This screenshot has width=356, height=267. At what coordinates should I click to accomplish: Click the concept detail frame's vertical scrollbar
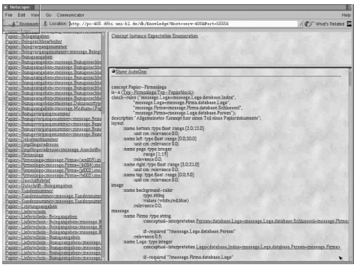point(350,164)
